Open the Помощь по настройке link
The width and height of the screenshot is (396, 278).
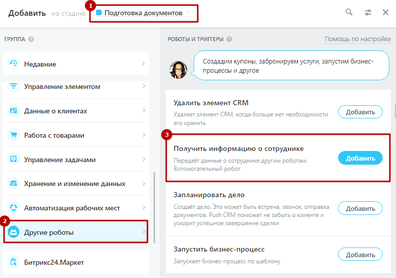coord(357,39)
